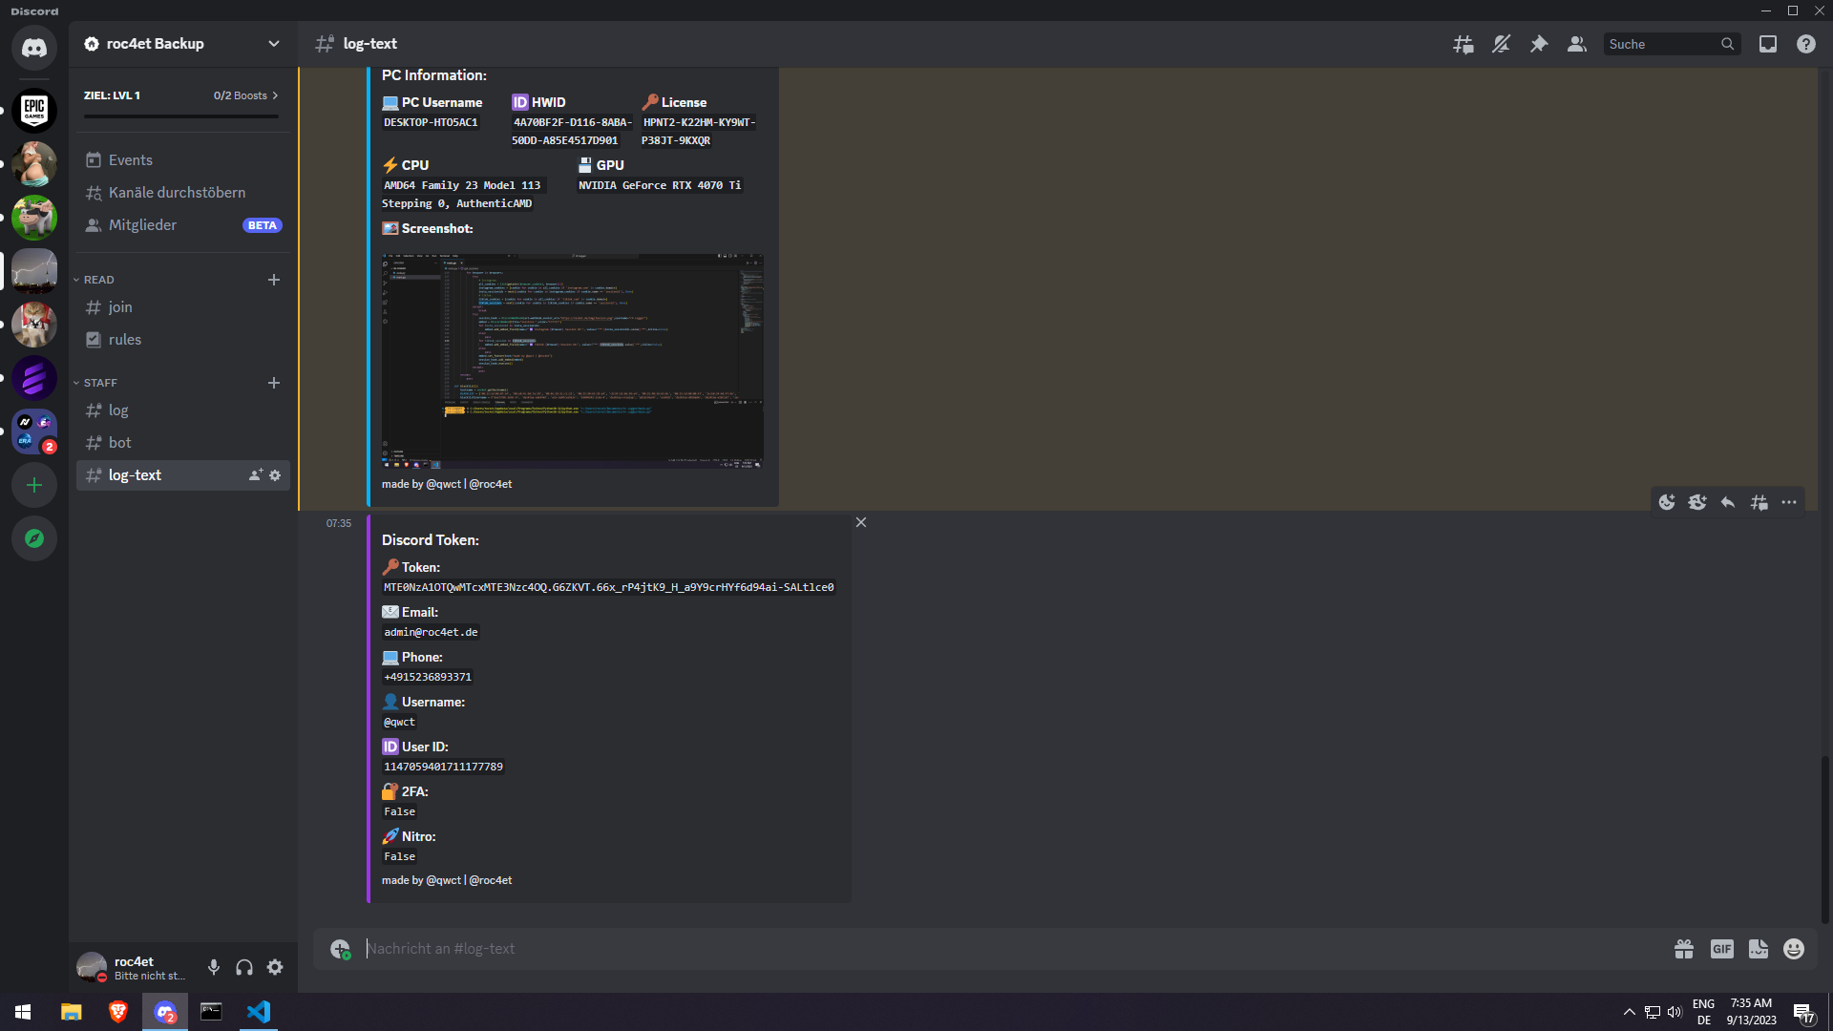This screenshot has height=1031, width=1833.
Task: Open the Events entry in sidebar
Action: point(131,160)
